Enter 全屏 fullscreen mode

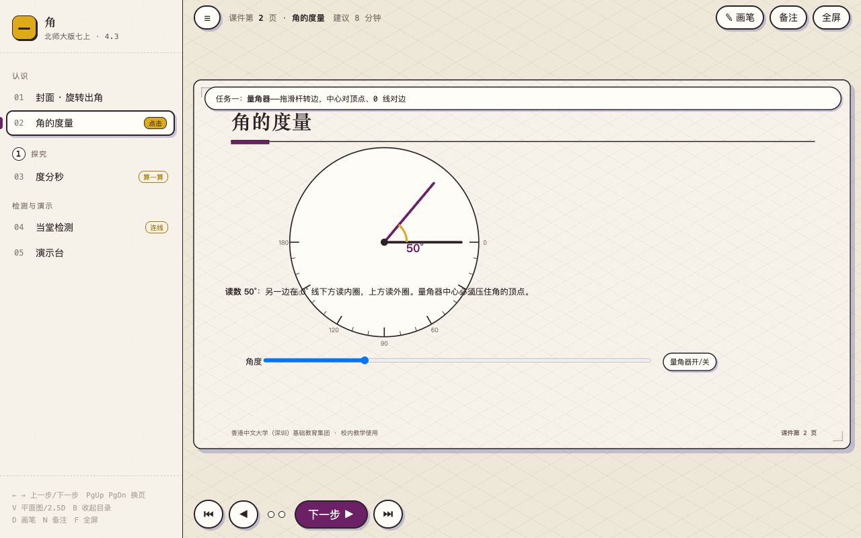click(831, 17)
